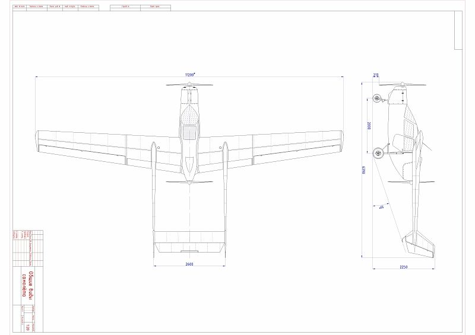
Task: Click the 2250 dimension in side view
Action: tap(403, 267)
